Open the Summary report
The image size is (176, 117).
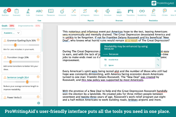[16, 12]
